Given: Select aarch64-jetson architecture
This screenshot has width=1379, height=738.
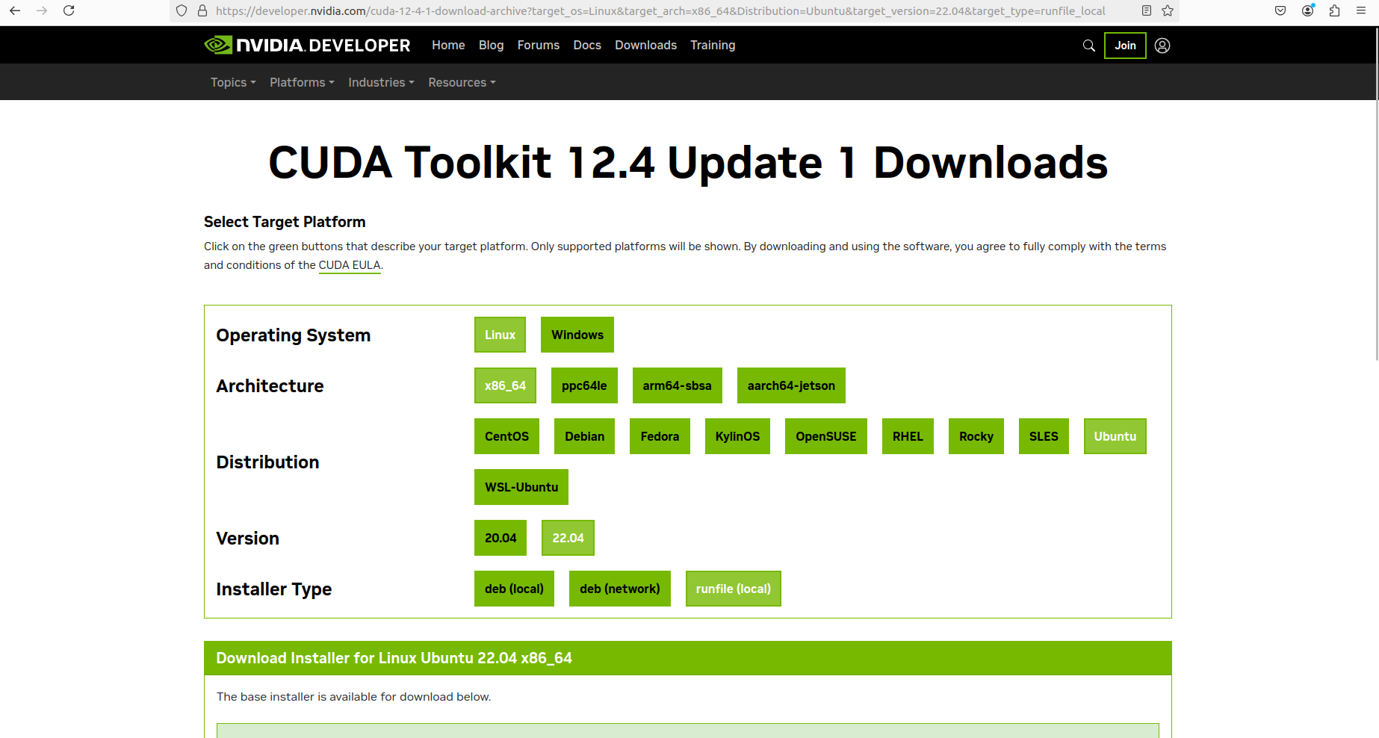Looking at the screenshot, I should click(791, 385).
